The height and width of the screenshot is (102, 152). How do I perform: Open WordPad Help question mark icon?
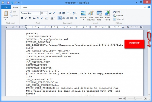click(149, 7)
